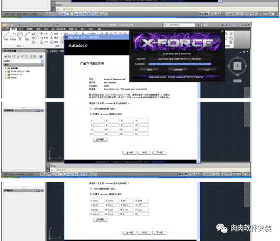The height and width of the screenshot is (241, 280).
Task: Switch to the 项目 ribbon tab
Action: coord(21,29)
